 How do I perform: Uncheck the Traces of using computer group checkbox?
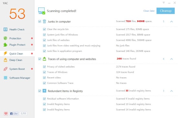pyautogui.click(x=39, y=59)
